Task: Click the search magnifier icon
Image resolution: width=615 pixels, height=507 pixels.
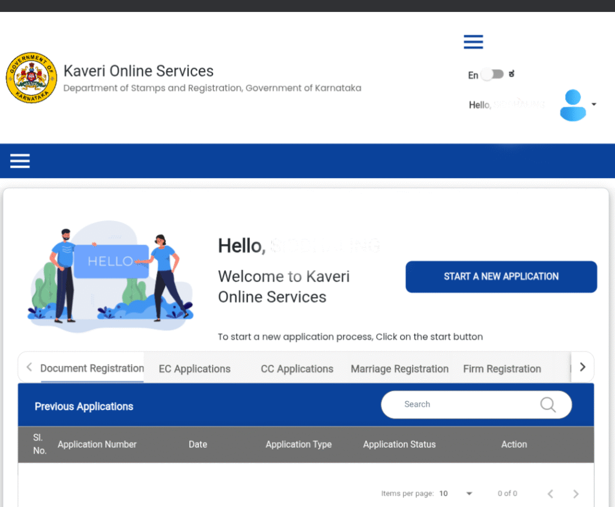Action: tap(548, 404)
